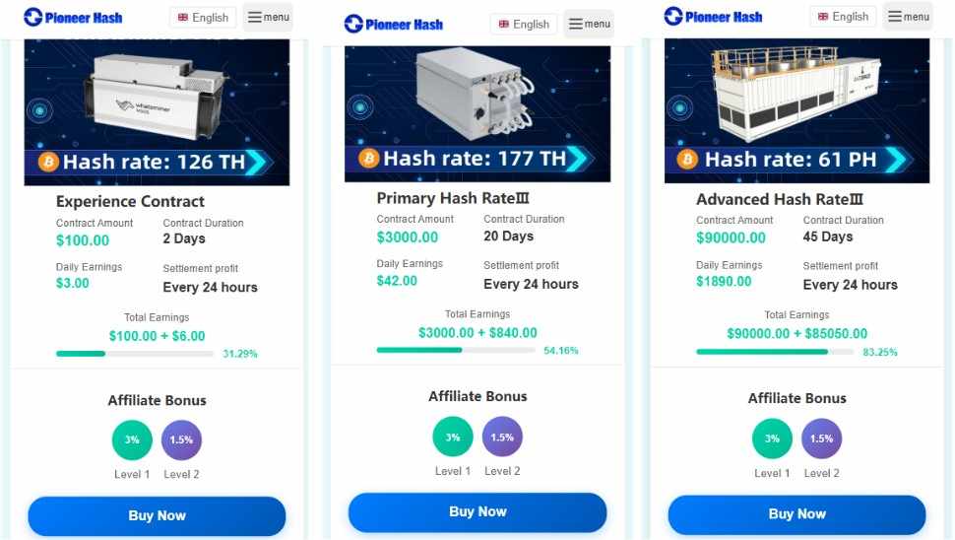Open the hamburger menu in right panel
The width and height of the screenshot is (955, 540).
tap(908, 17)
